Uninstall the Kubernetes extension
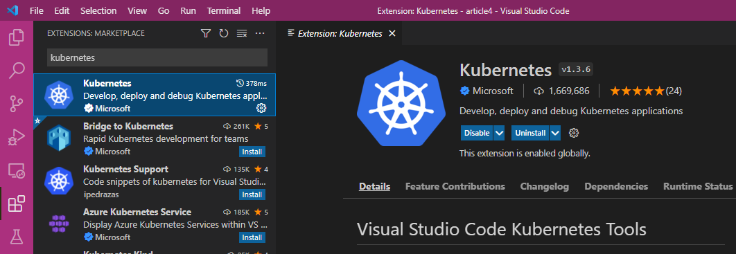 (x=530, y=133)
